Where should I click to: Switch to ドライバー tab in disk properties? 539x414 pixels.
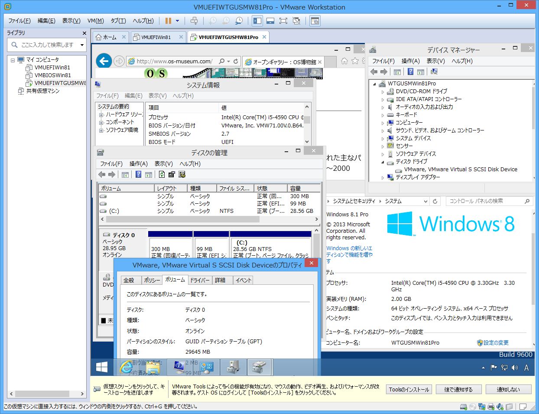point(200,280)
